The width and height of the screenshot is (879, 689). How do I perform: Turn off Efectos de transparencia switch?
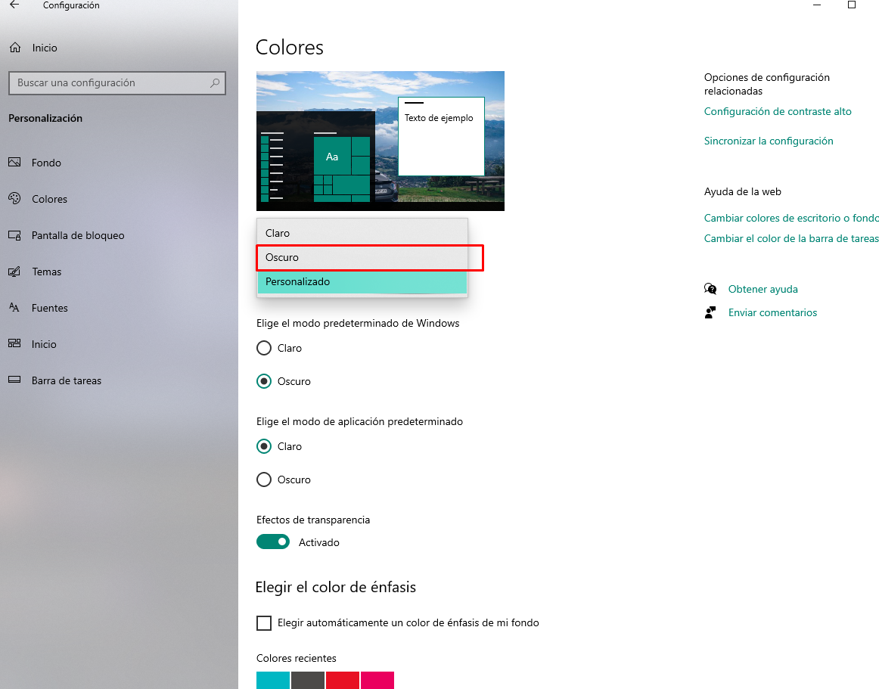point(273,542)
